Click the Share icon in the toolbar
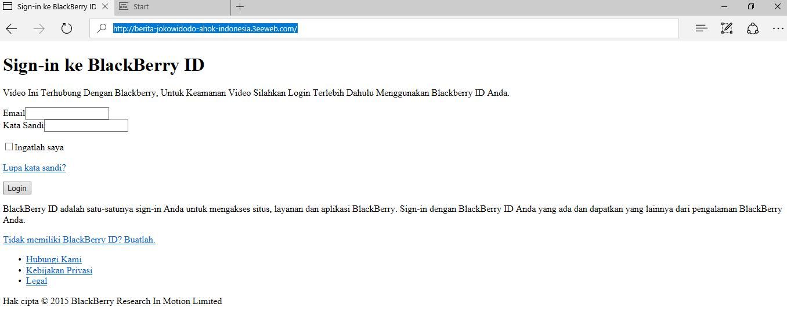The width and height of the screenshot is (787, 329). [753, 28]
